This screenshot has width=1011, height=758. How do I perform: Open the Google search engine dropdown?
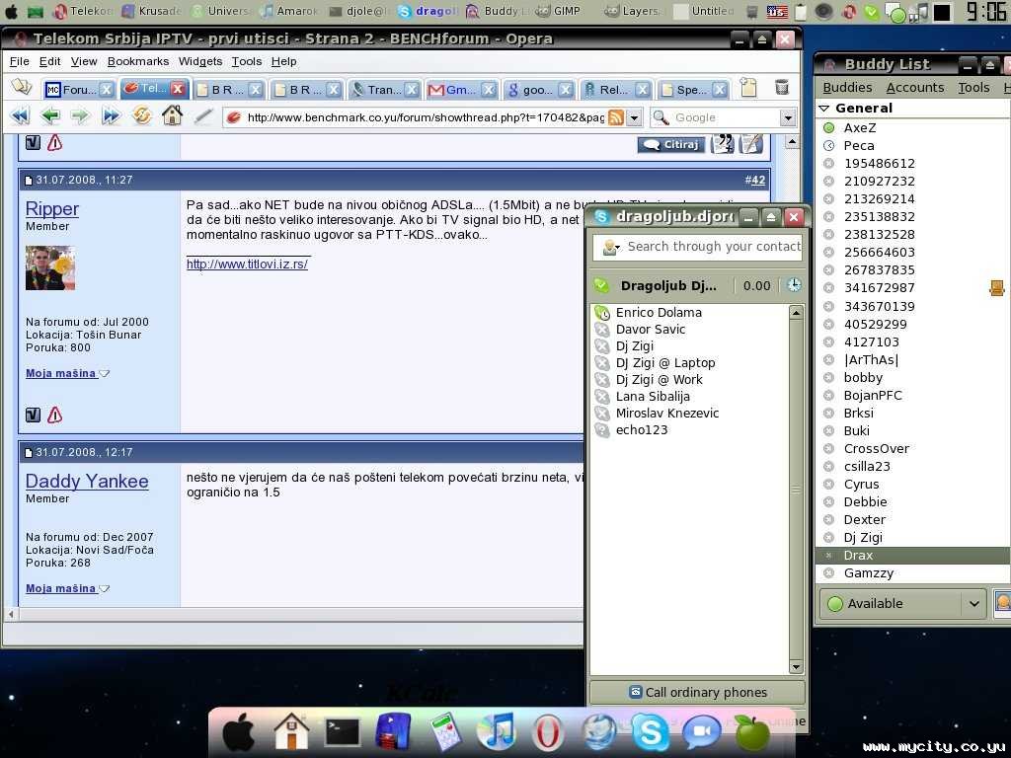(x=787, y=118)
